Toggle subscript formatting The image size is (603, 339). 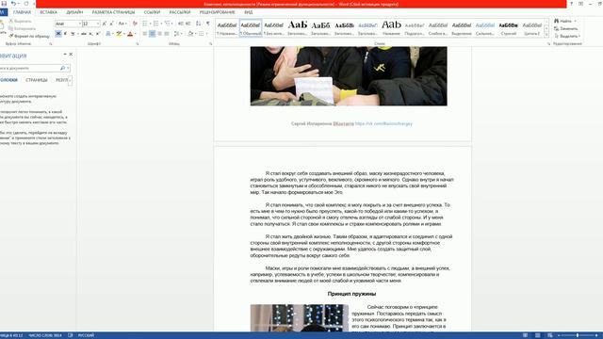point(90,34)
